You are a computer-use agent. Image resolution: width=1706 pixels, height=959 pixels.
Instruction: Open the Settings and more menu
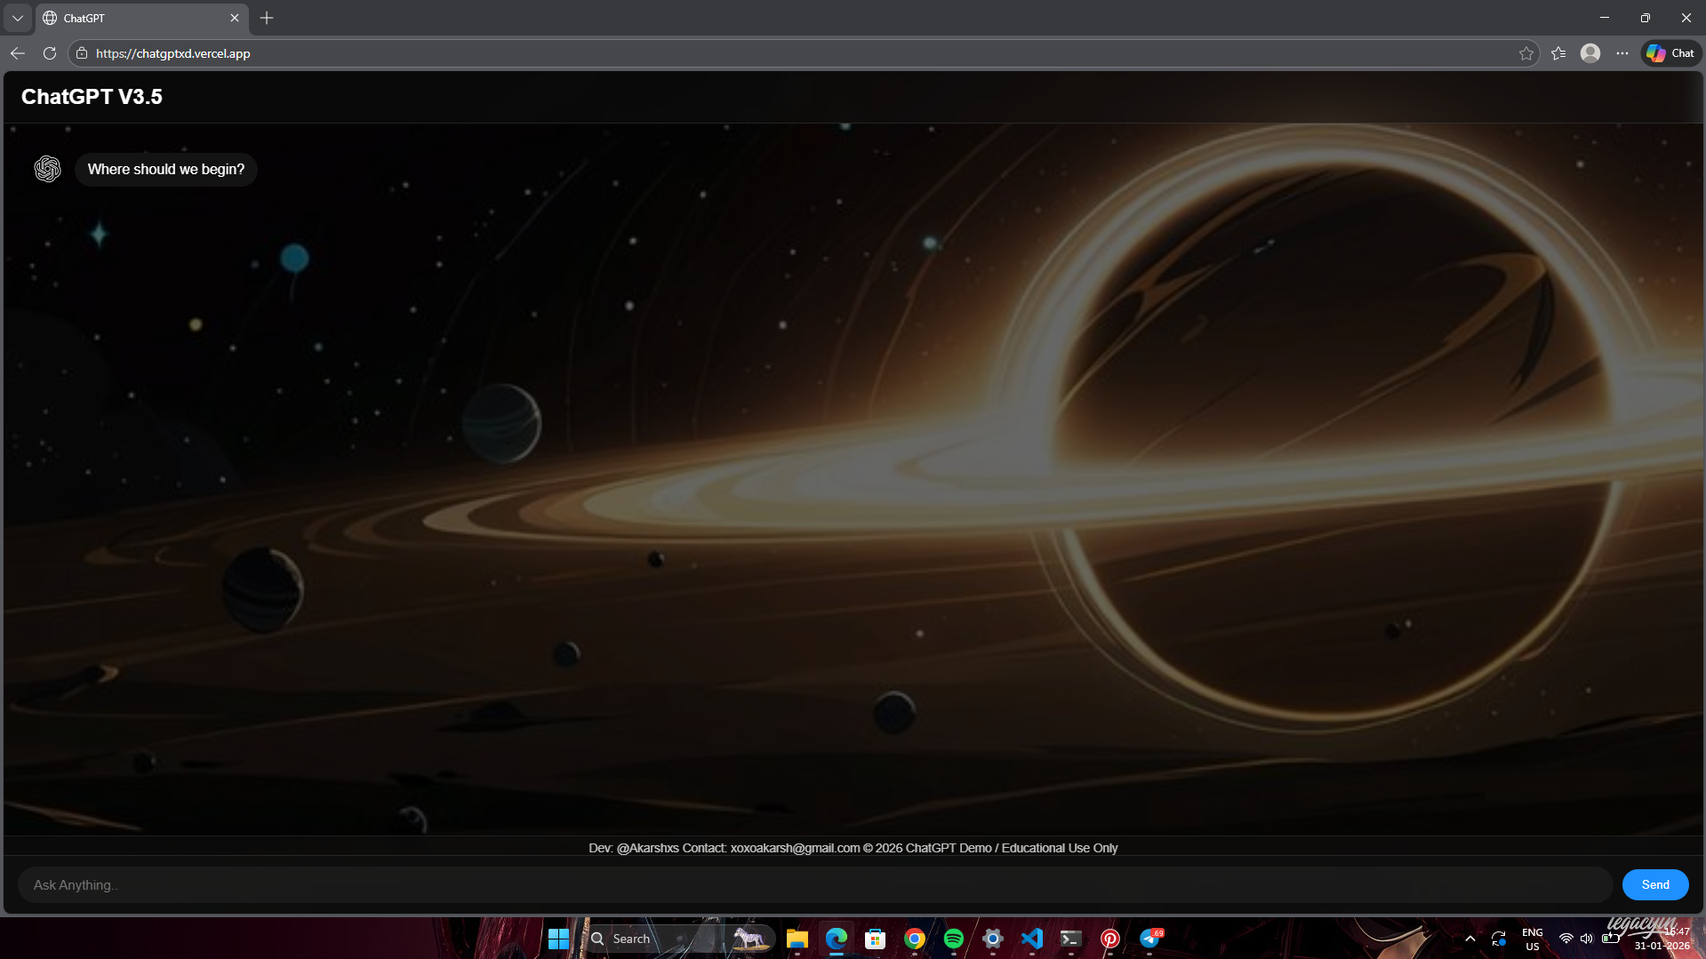point(1622,53)
